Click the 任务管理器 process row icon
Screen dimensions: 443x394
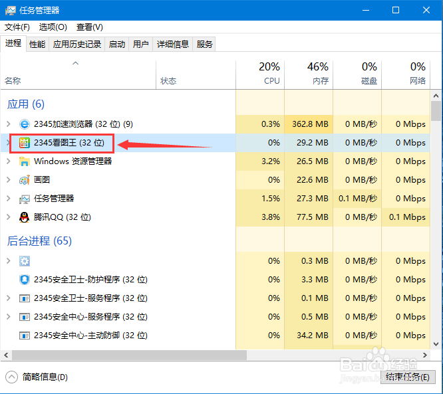pos(25,199)
